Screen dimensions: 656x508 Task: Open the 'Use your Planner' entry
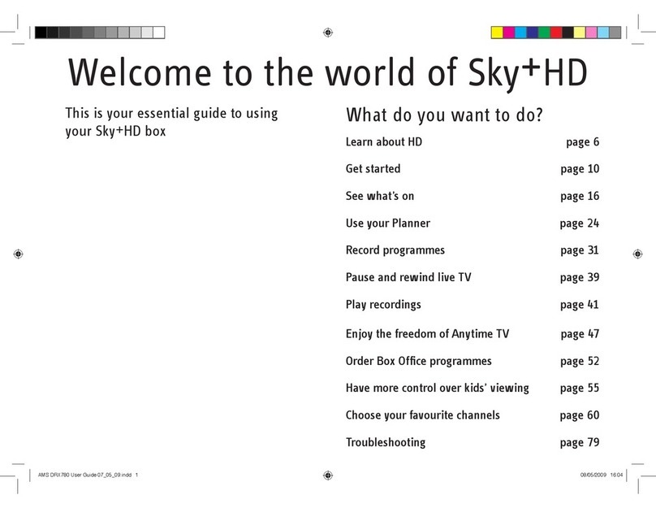pos(388,224)
